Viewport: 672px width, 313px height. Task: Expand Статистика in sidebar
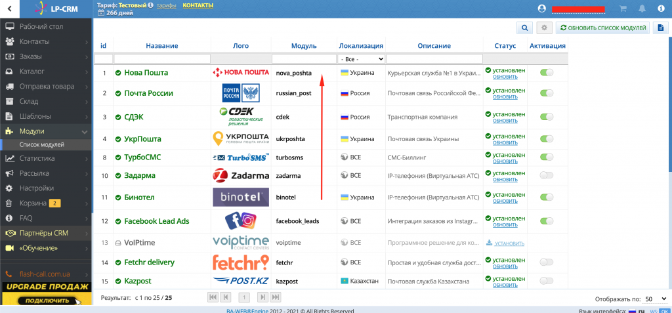47,158
